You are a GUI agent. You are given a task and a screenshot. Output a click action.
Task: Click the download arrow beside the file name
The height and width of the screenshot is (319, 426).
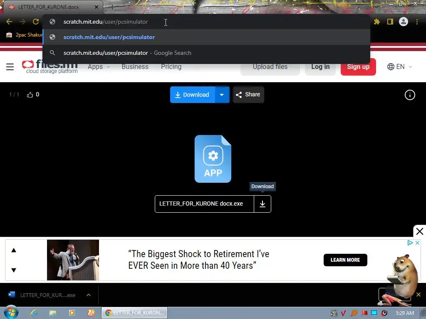[263, 204]
